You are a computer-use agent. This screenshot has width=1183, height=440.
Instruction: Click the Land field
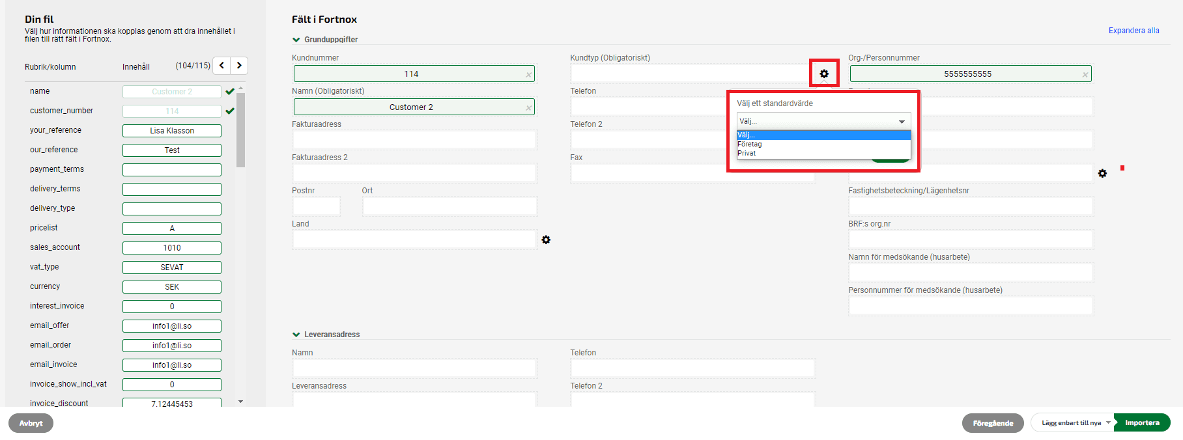(x=414, y=239)
